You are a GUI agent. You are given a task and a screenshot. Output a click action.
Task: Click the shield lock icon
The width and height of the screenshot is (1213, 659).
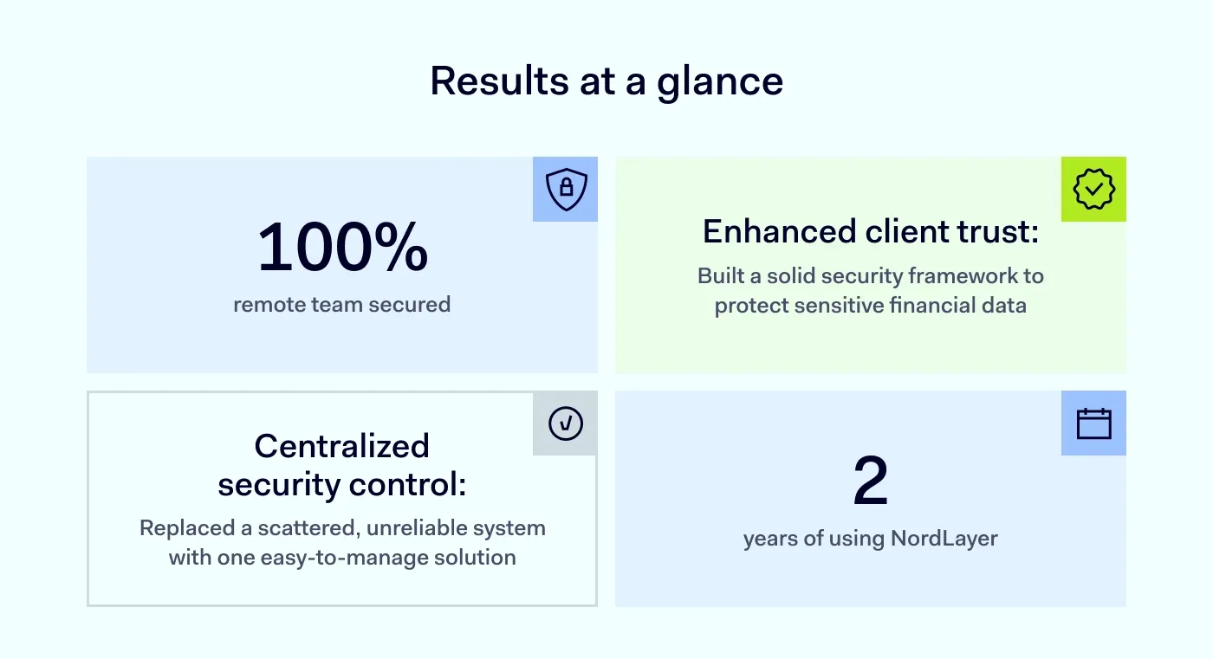pos(566,189)
